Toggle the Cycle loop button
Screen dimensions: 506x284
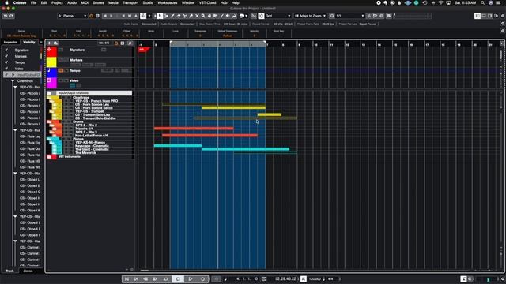[x=165, y=278]
